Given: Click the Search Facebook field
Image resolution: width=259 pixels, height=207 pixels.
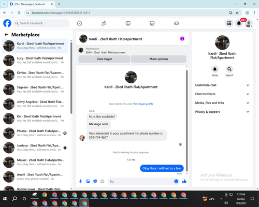Looking at the screenshot, I should tap(41, 23).
